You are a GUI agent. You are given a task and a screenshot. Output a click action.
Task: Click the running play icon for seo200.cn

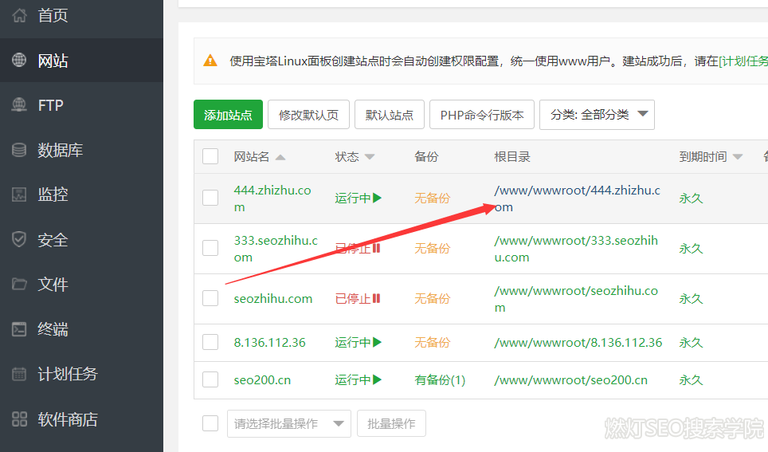point(377,380)
